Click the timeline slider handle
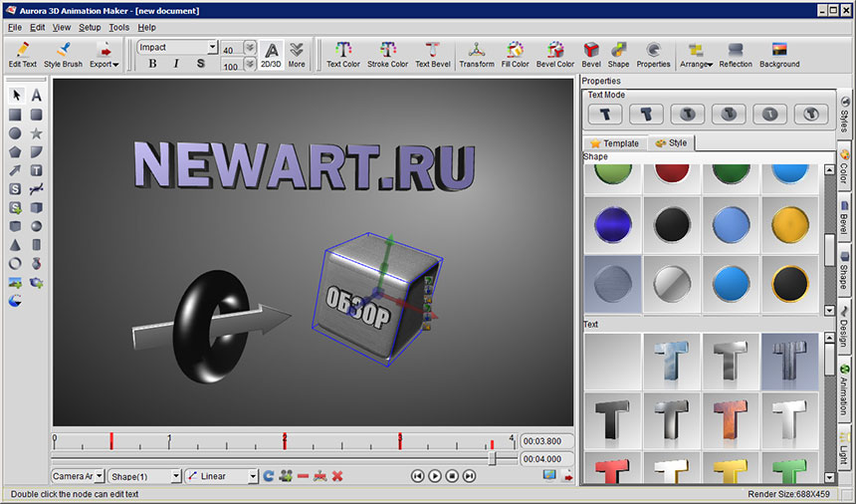The width and height of the screenshot is (856, 504). (x=492, y=458)
